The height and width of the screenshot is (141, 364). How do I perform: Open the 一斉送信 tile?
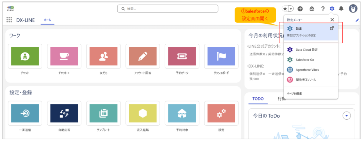click(x=25, y=113)
